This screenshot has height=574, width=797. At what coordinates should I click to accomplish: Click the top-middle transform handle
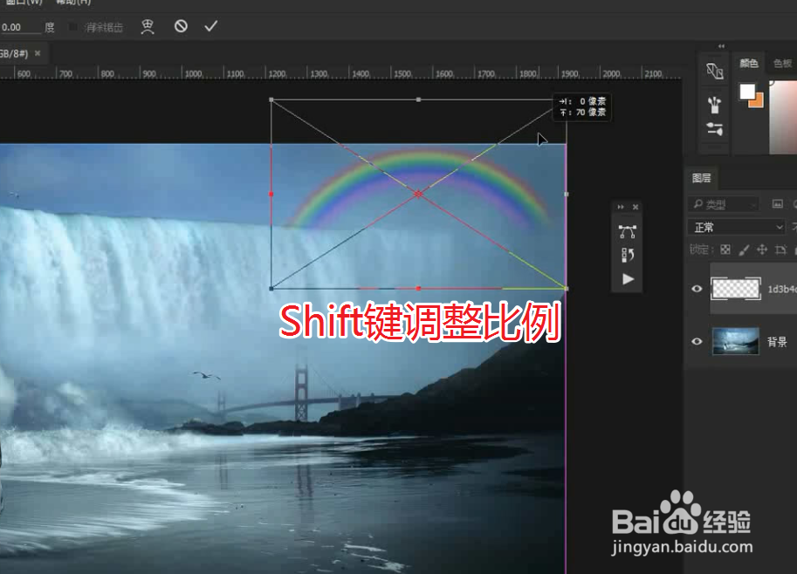tap(418, 100)
